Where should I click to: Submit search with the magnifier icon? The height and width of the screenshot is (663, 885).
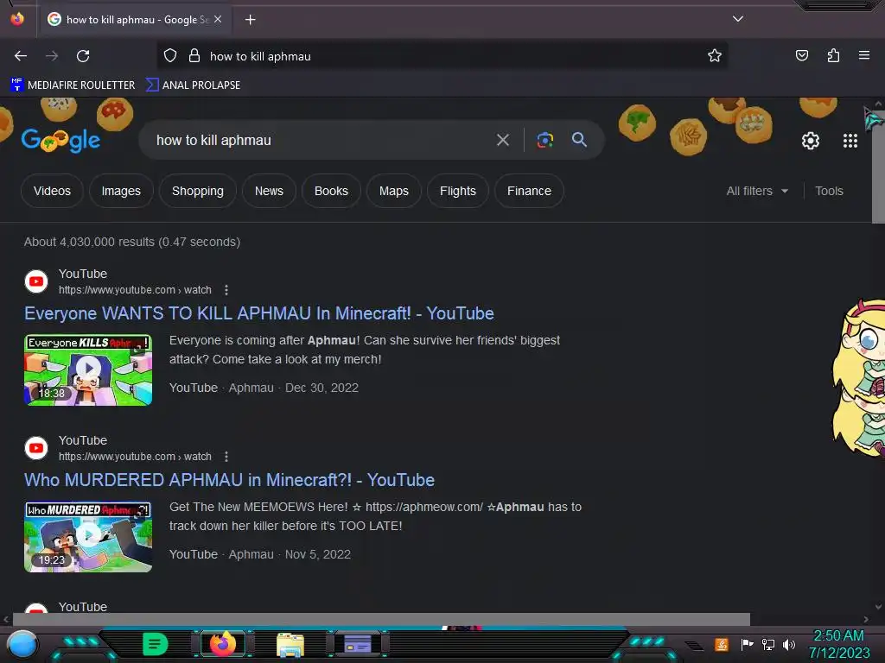coord(579,140)
